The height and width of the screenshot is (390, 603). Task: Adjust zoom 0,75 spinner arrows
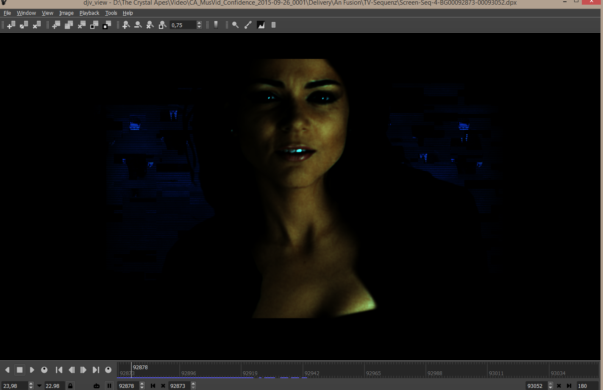click(x=199, y=25)
